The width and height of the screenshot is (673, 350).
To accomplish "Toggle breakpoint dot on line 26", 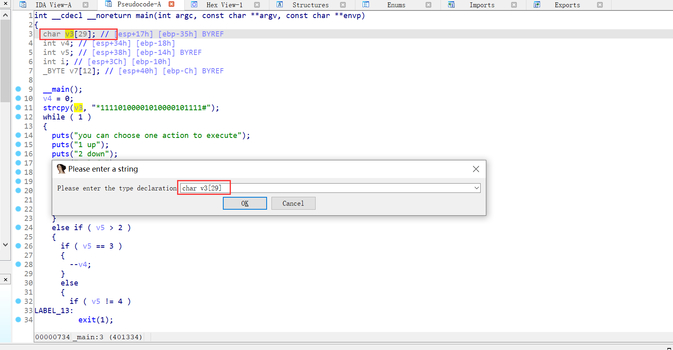I will click(18, 246).
